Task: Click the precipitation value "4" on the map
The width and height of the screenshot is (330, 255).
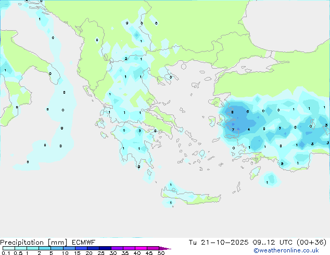Action: click(249, 130)
